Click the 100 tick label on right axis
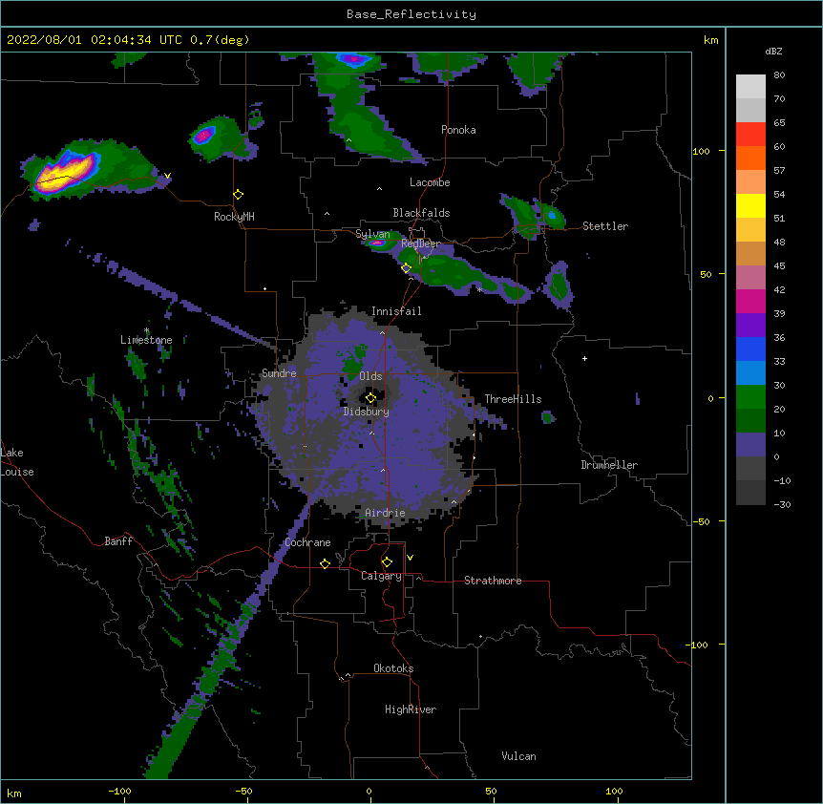Viewport: 823px width, 804px height. 701,151
